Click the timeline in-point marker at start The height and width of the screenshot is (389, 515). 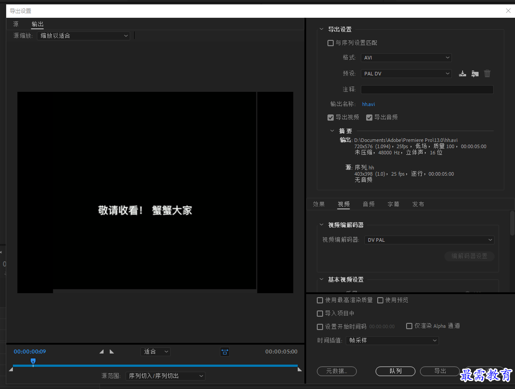pos(11,369)
